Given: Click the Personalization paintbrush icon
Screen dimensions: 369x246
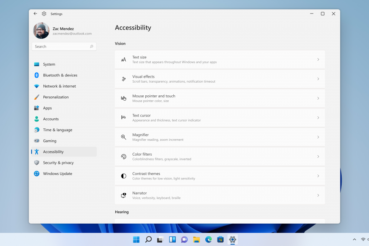Looking at the screenshot, I should (37, 97).
